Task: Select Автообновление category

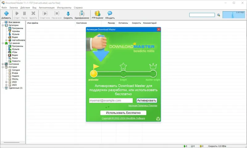Action: (x=19, y=40)
